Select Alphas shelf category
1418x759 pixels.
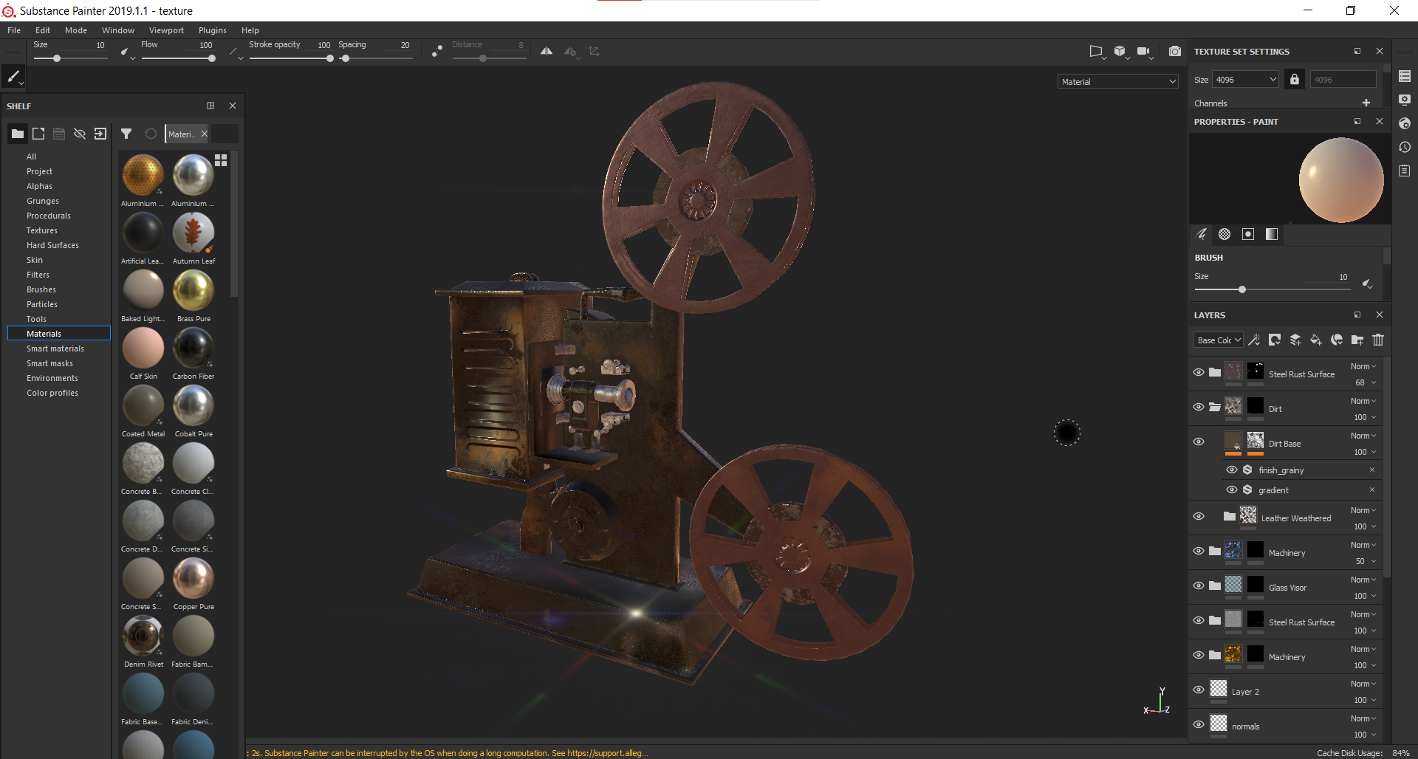click(x=40, y=186)
